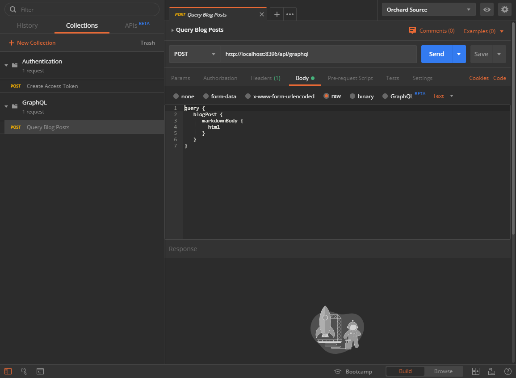
Task: Open the Cookies link
Action: coord(479,78)
